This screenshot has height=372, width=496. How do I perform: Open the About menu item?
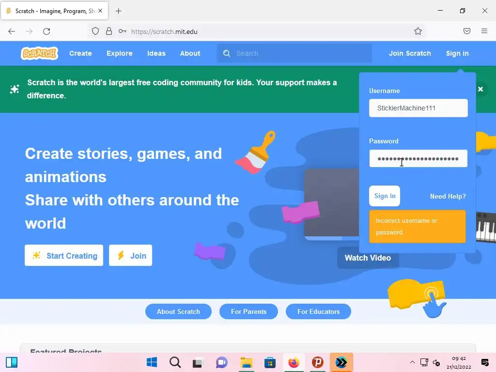coord(190,53)
